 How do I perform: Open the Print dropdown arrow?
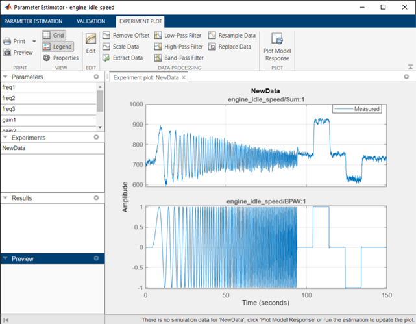34,41
